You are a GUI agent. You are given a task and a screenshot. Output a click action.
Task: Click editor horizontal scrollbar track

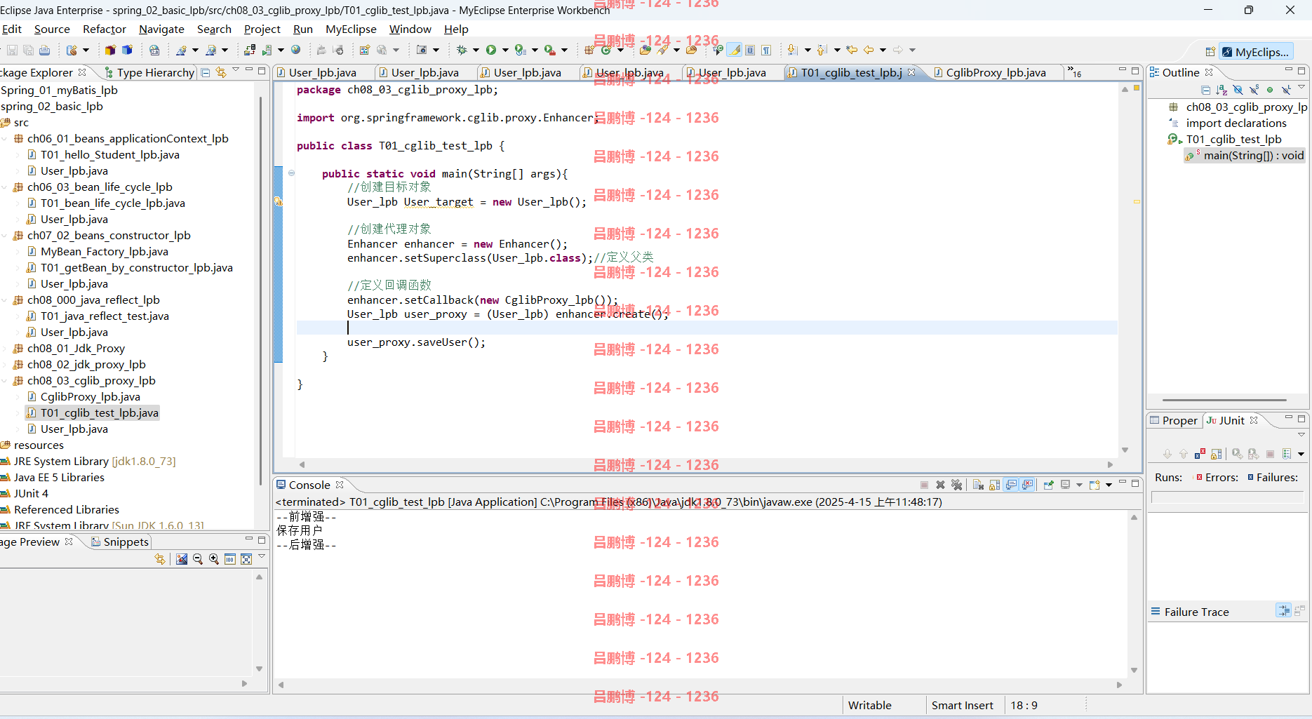tap(706, 464)
